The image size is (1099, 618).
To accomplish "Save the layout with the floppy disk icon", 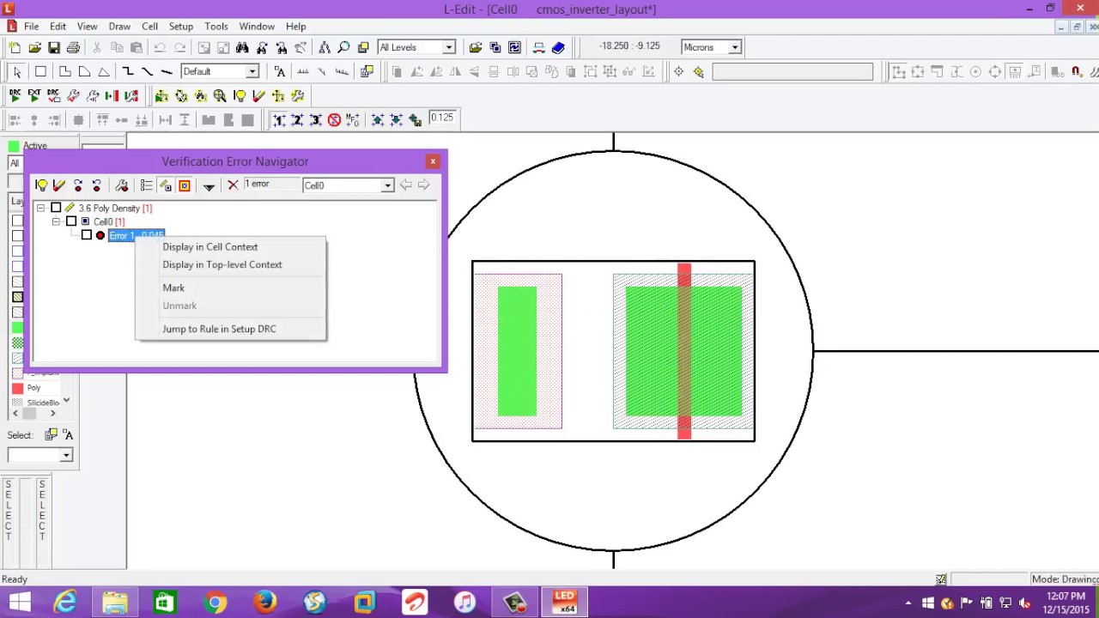I will tap(54, 48).
